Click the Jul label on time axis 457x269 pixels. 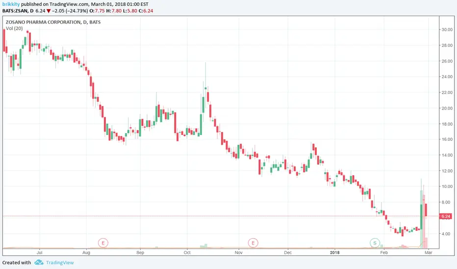tap(39, 252)
